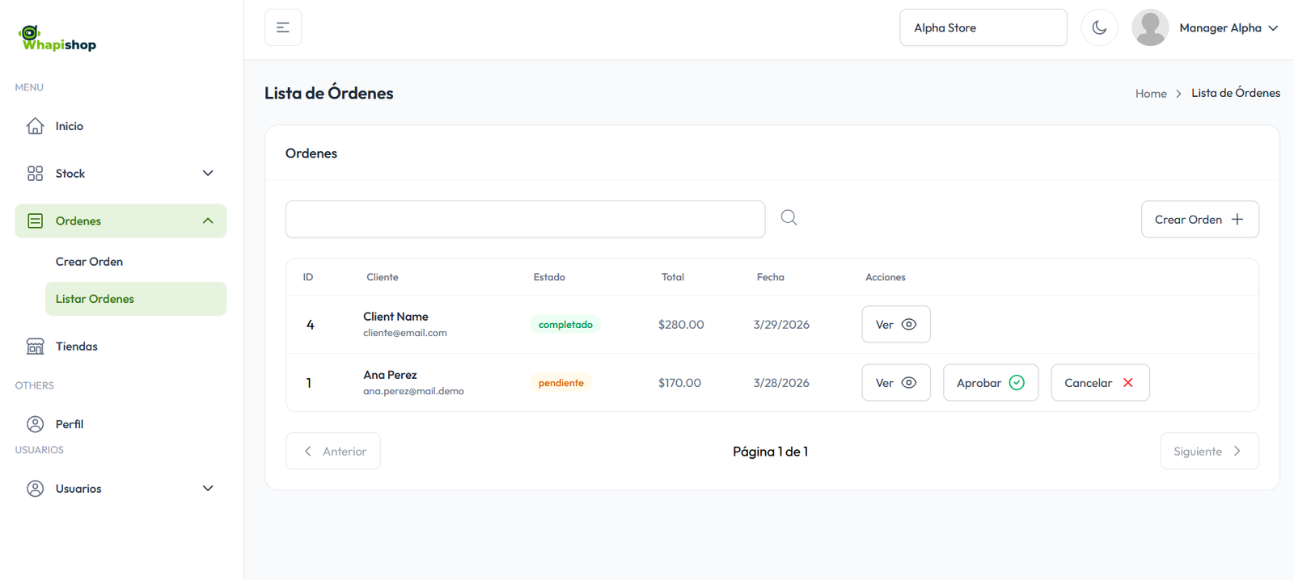Follow the Home breadcrumb link
The height and width of the screenshot is (580, 1294).
point(1150,94)
